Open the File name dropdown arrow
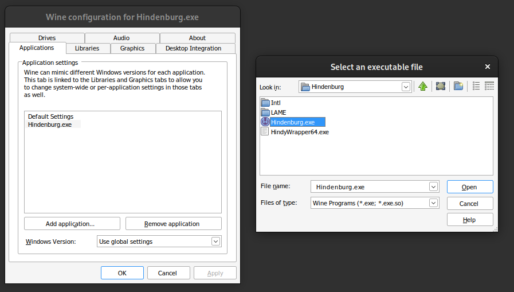Viewport: 514px width, 292px height. tap(433, 186)
